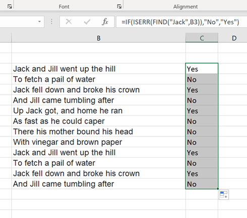
Task: Click the last No cell in column C
Action: tap(202, 184)
